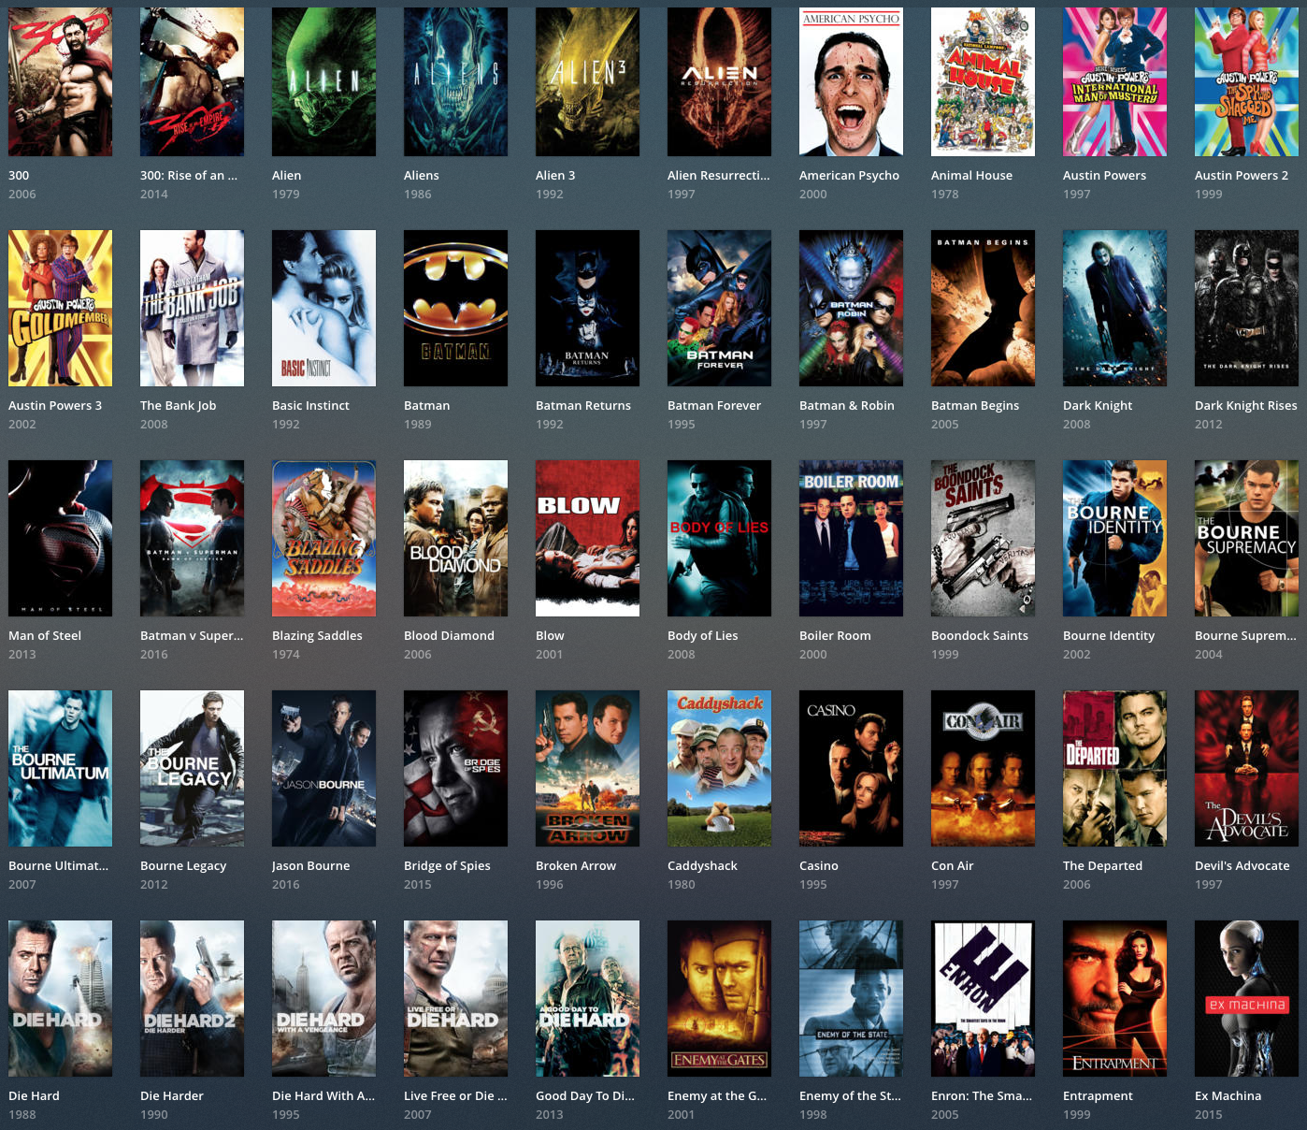This screenshot has width=1307, height=1130.
Task: Open the Die Harder poster
Action: coord(192,998)
